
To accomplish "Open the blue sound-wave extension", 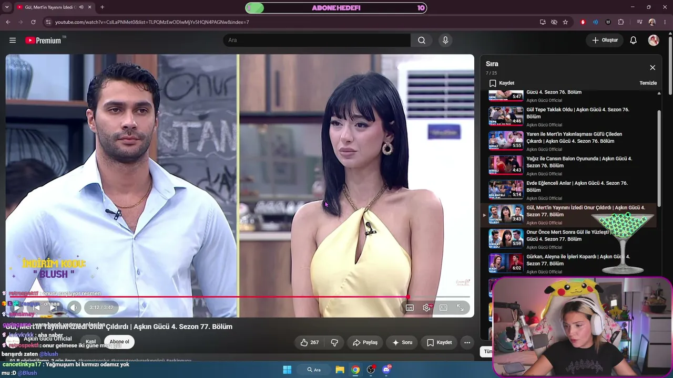I will (x=595, y=22).
